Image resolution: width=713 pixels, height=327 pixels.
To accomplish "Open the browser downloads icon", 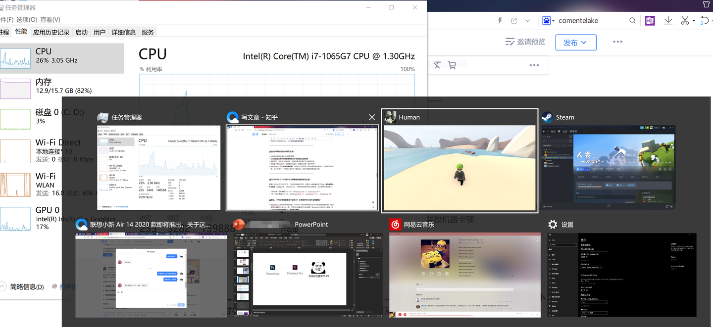I will click(x=668, y=20).
